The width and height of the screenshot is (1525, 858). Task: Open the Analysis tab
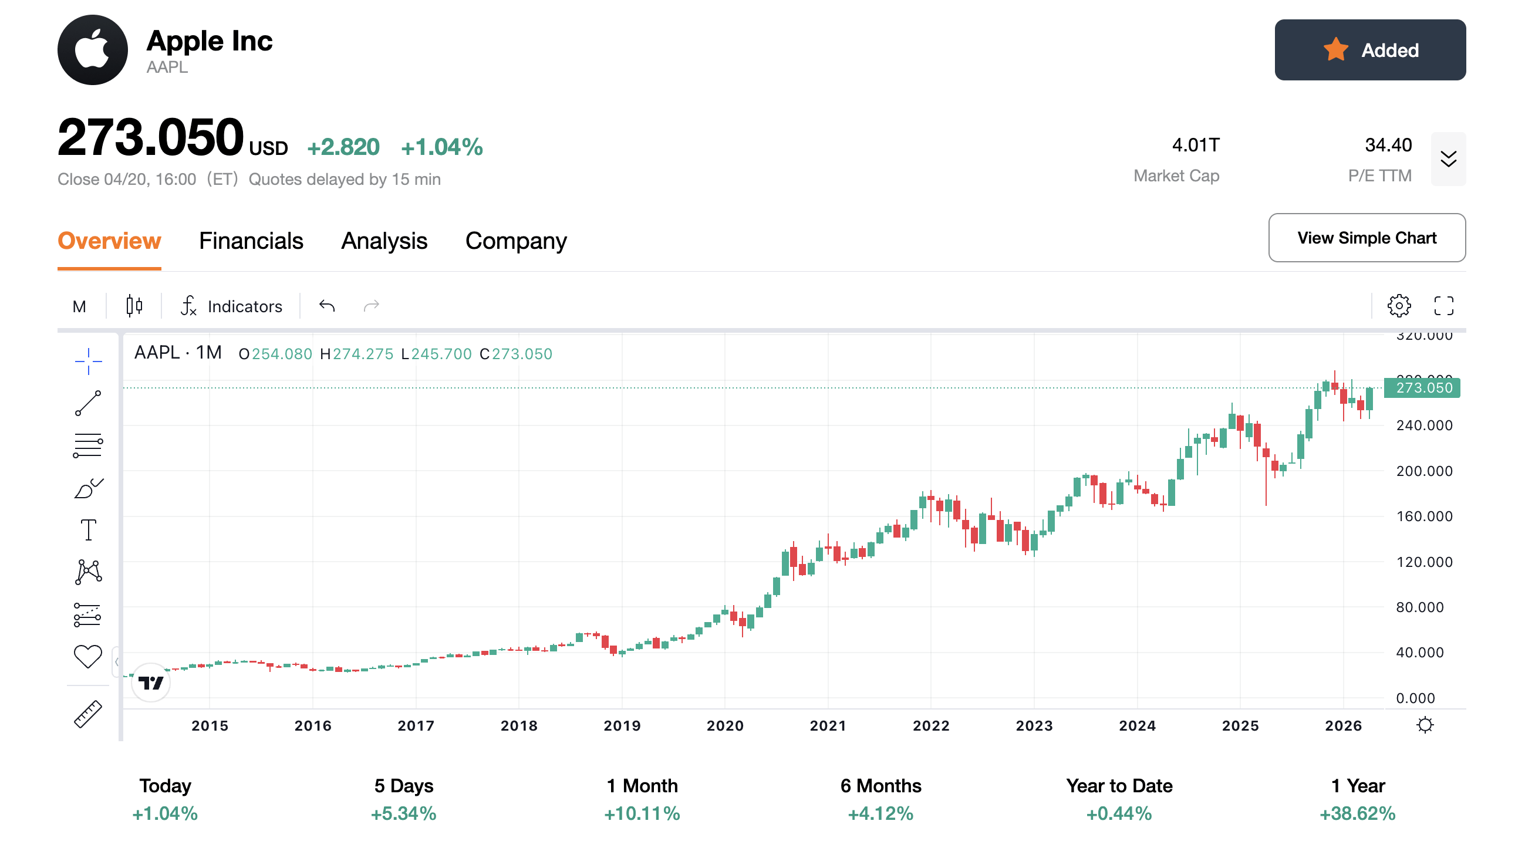[x=384, y=241]
